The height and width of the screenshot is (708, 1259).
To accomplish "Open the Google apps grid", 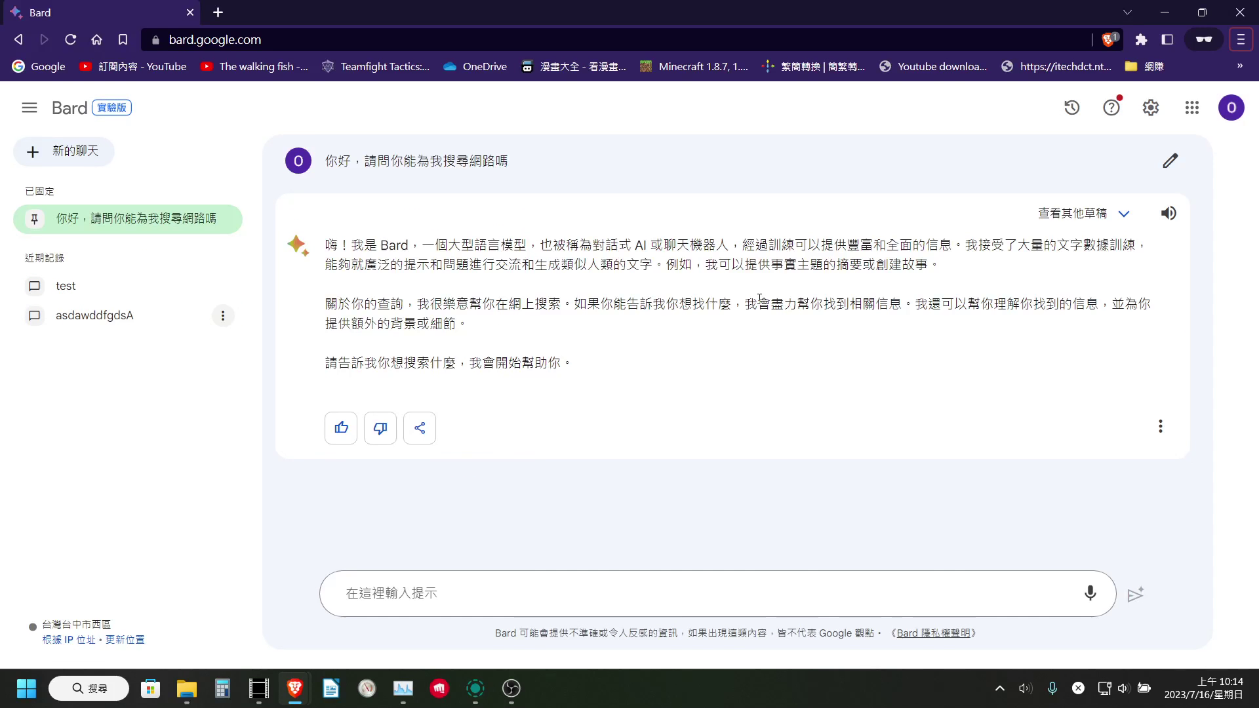I will coord(1192,108).
